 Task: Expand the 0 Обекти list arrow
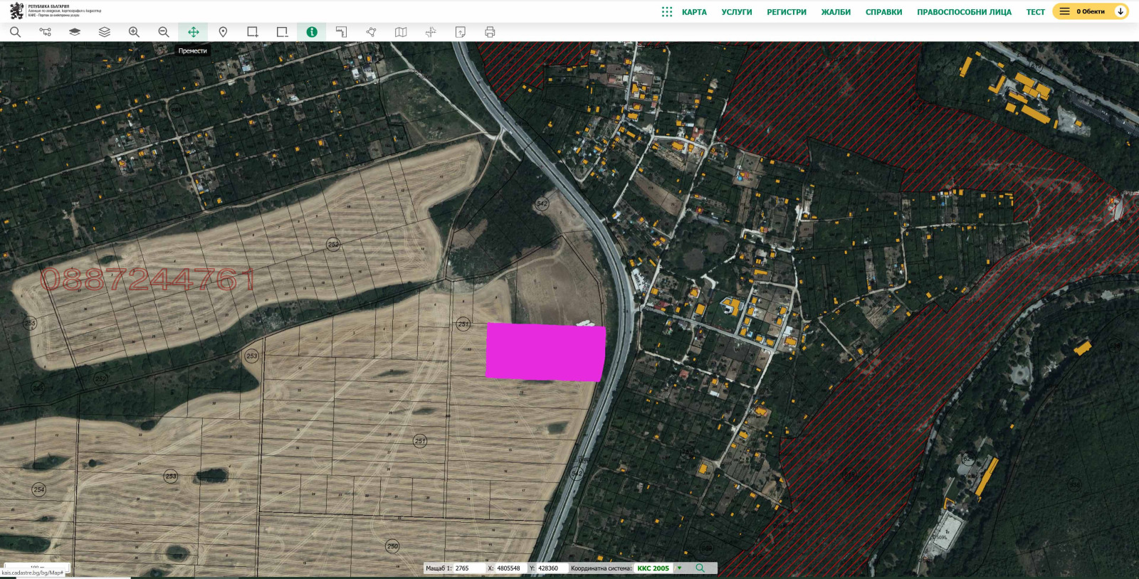1120,11
